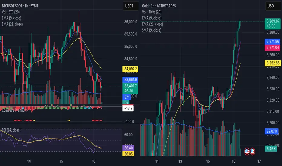
Task: Click date 11 on Gold time axis
Action: [x=157, y=161]
